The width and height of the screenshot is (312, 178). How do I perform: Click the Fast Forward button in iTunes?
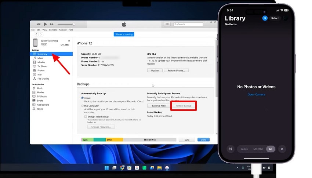(52, 24)
